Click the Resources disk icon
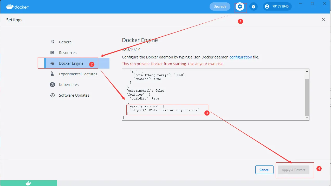Image resolution: width=331 pixels, height=186 pixels. click(x=53, y=52)
